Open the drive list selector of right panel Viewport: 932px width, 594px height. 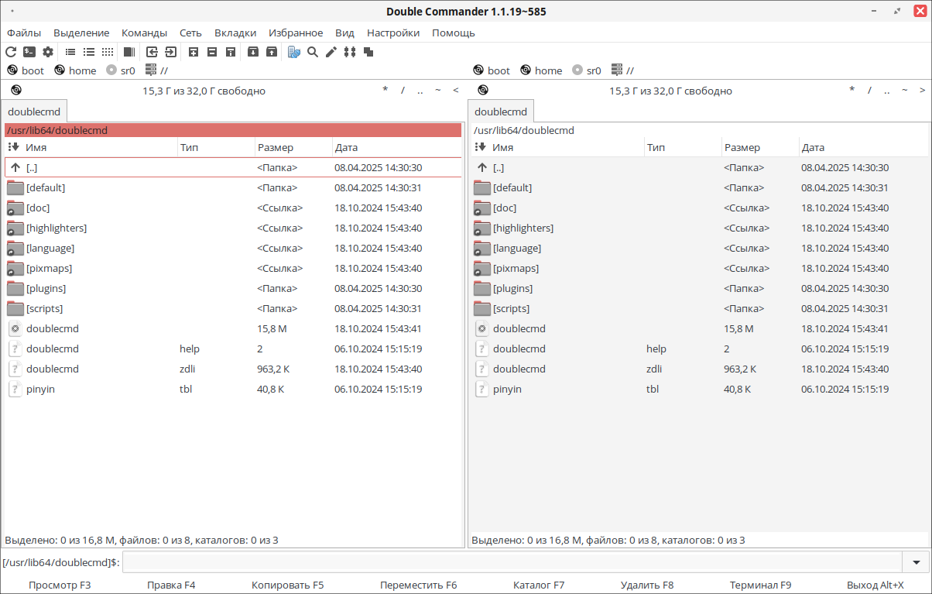[483, 91]
